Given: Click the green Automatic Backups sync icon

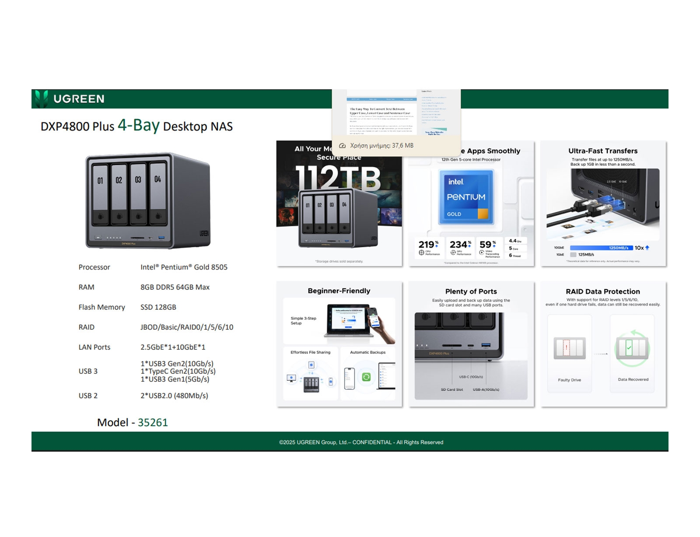Looking at the screenshot, I should (x=366, y=376).
